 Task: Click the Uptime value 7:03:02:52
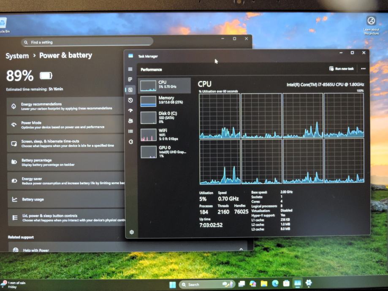pos(211,225)
